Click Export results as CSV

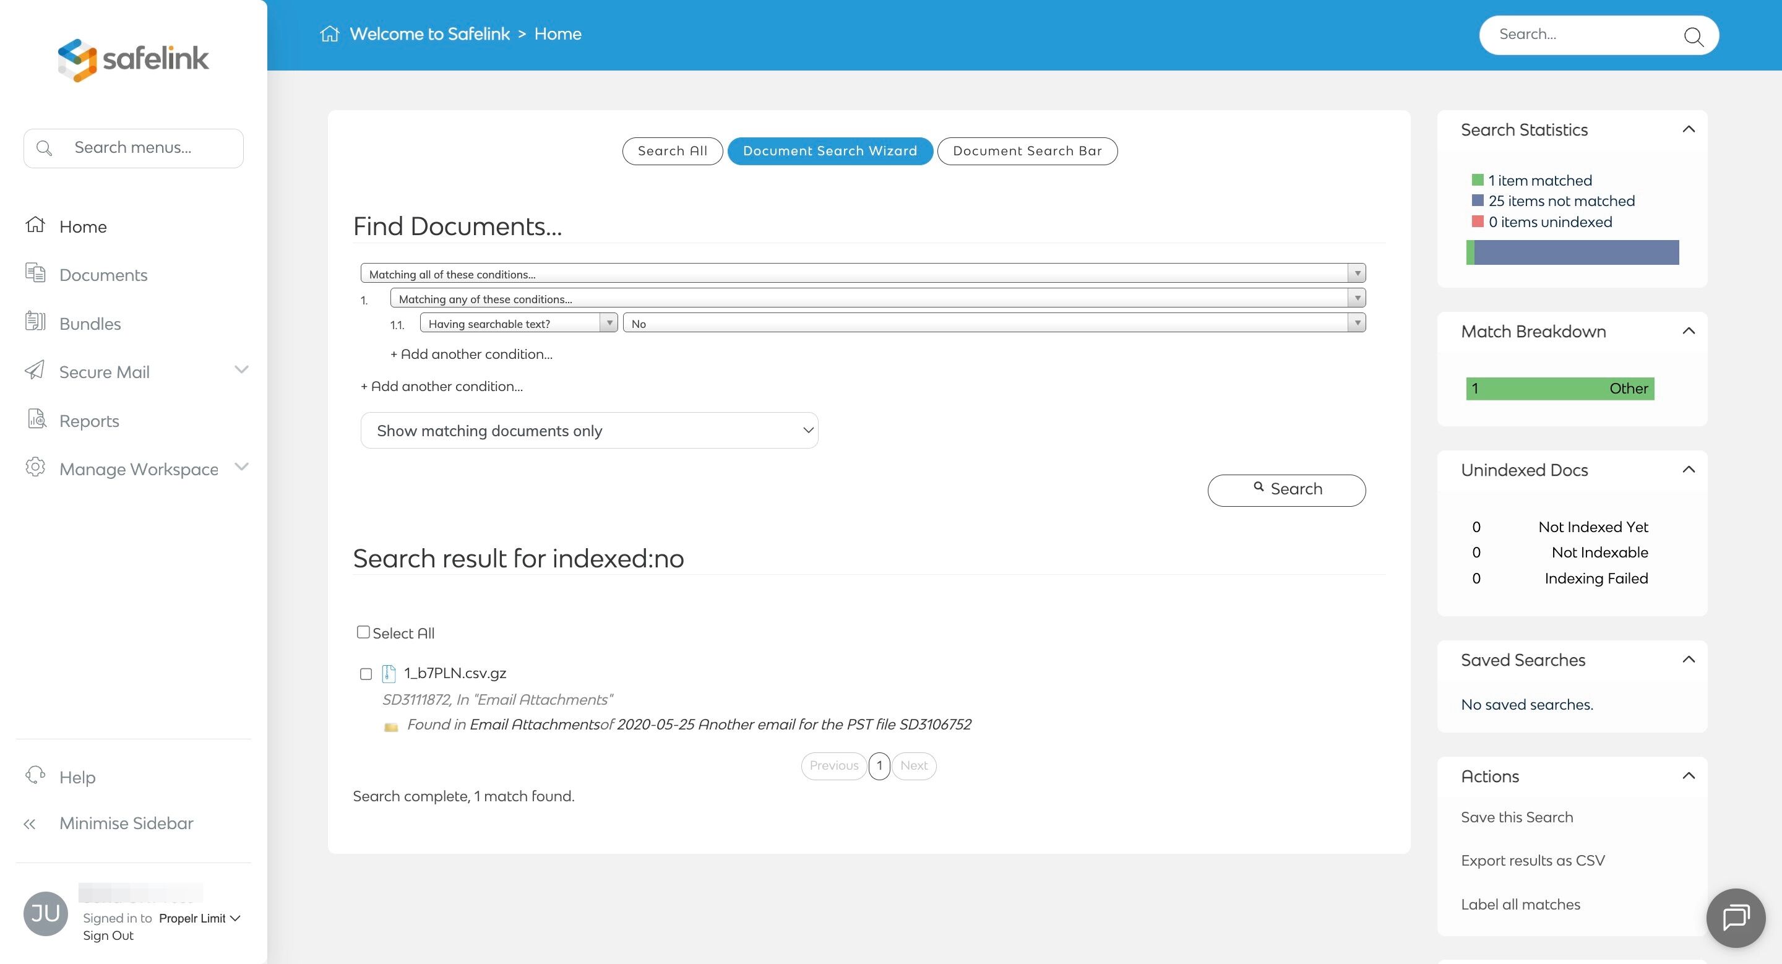[1532, 861]
